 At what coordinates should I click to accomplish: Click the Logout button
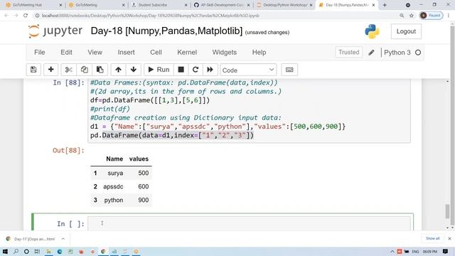pyautogui.click(x=406, y=31)
